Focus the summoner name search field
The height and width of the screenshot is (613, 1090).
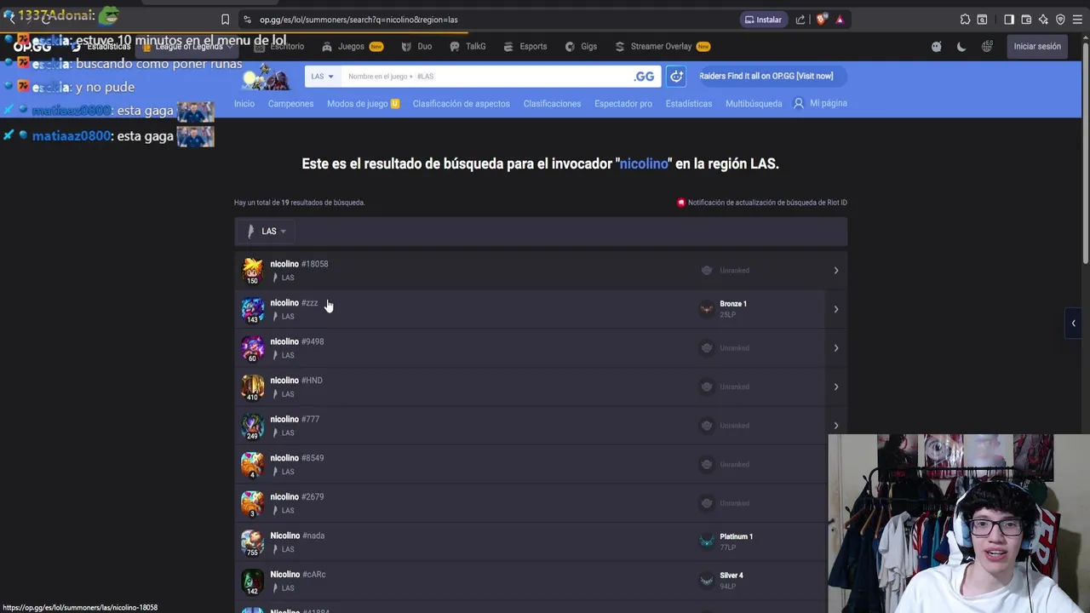485,76
